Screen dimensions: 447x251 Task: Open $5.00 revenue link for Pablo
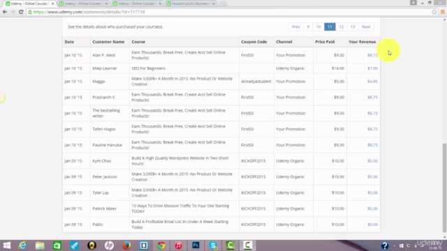point(372,225)
